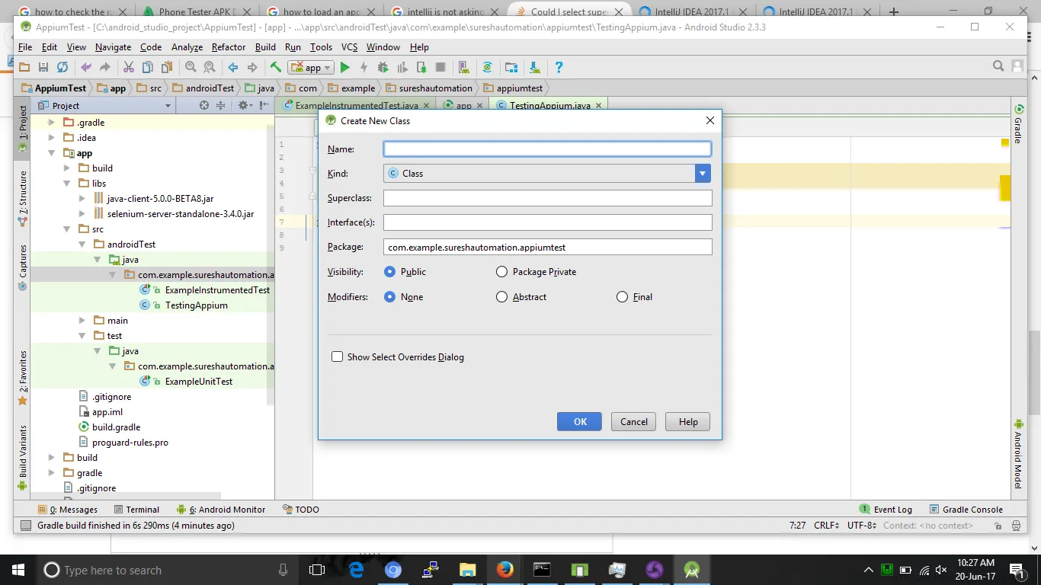Viewport: 1041px width, 585px height.
Task: Confirm the dialog with the OK button
Action: click(x=580, y=422)
